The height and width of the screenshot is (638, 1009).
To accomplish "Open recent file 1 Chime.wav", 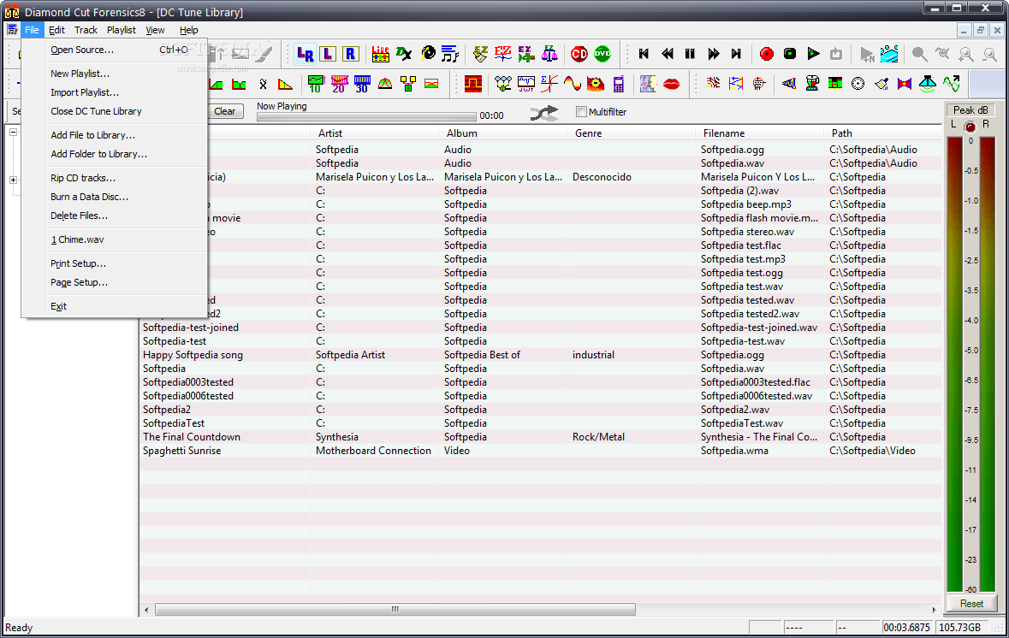I will point(115,239).
